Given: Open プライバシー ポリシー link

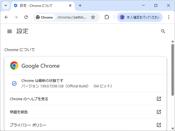Looking at the screenshot, I should [x=86, y=125].
